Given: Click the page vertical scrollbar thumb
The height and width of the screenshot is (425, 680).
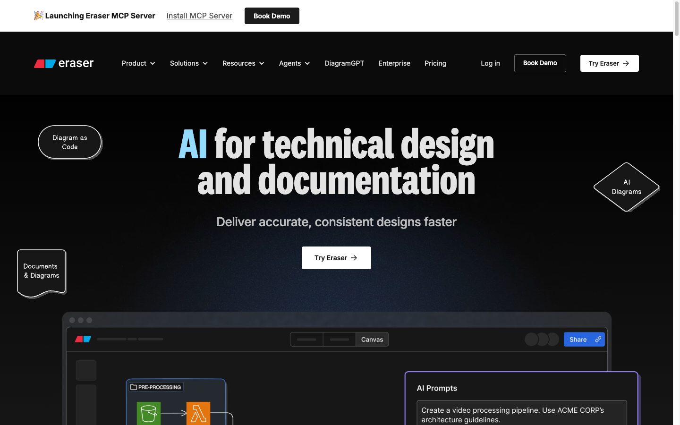Looking at the screenshot, I should (676, 19).
